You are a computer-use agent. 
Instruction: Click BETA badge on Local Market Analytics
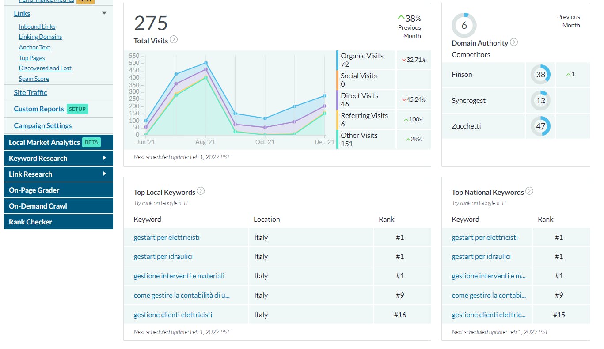click(91, 142)
